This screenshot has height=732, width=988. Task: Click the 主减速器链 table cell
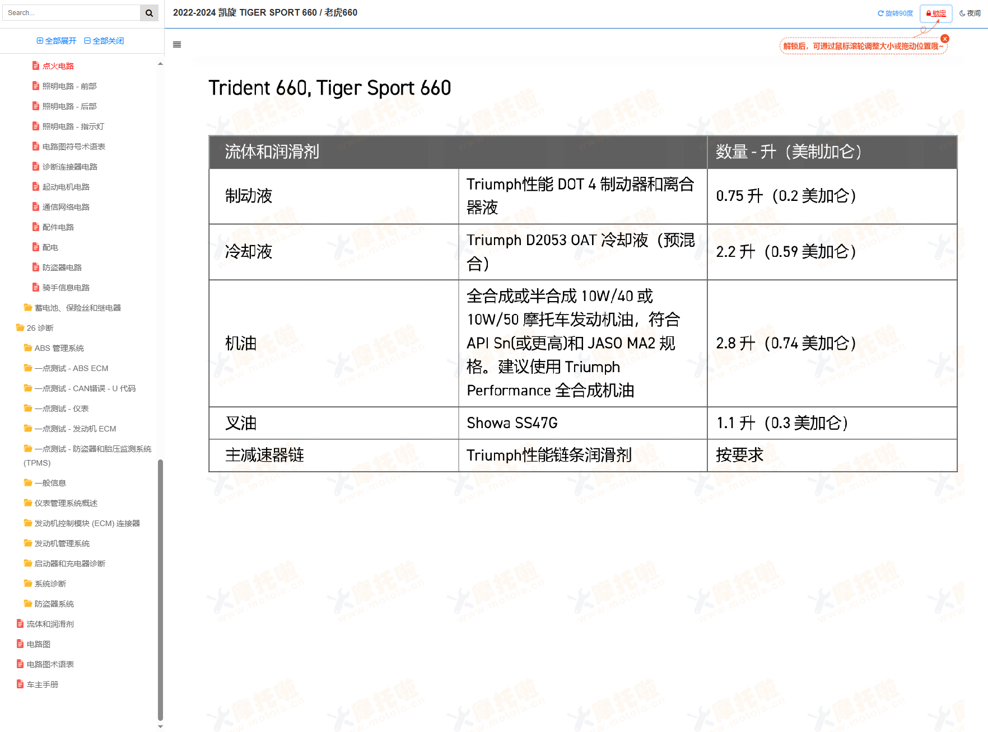click(x=334, y=456)
